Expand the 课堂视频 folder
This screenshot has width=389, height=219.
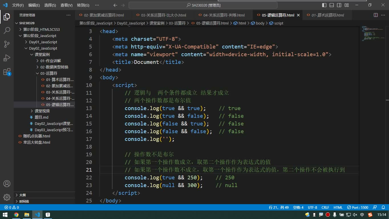tap(42, 111)
